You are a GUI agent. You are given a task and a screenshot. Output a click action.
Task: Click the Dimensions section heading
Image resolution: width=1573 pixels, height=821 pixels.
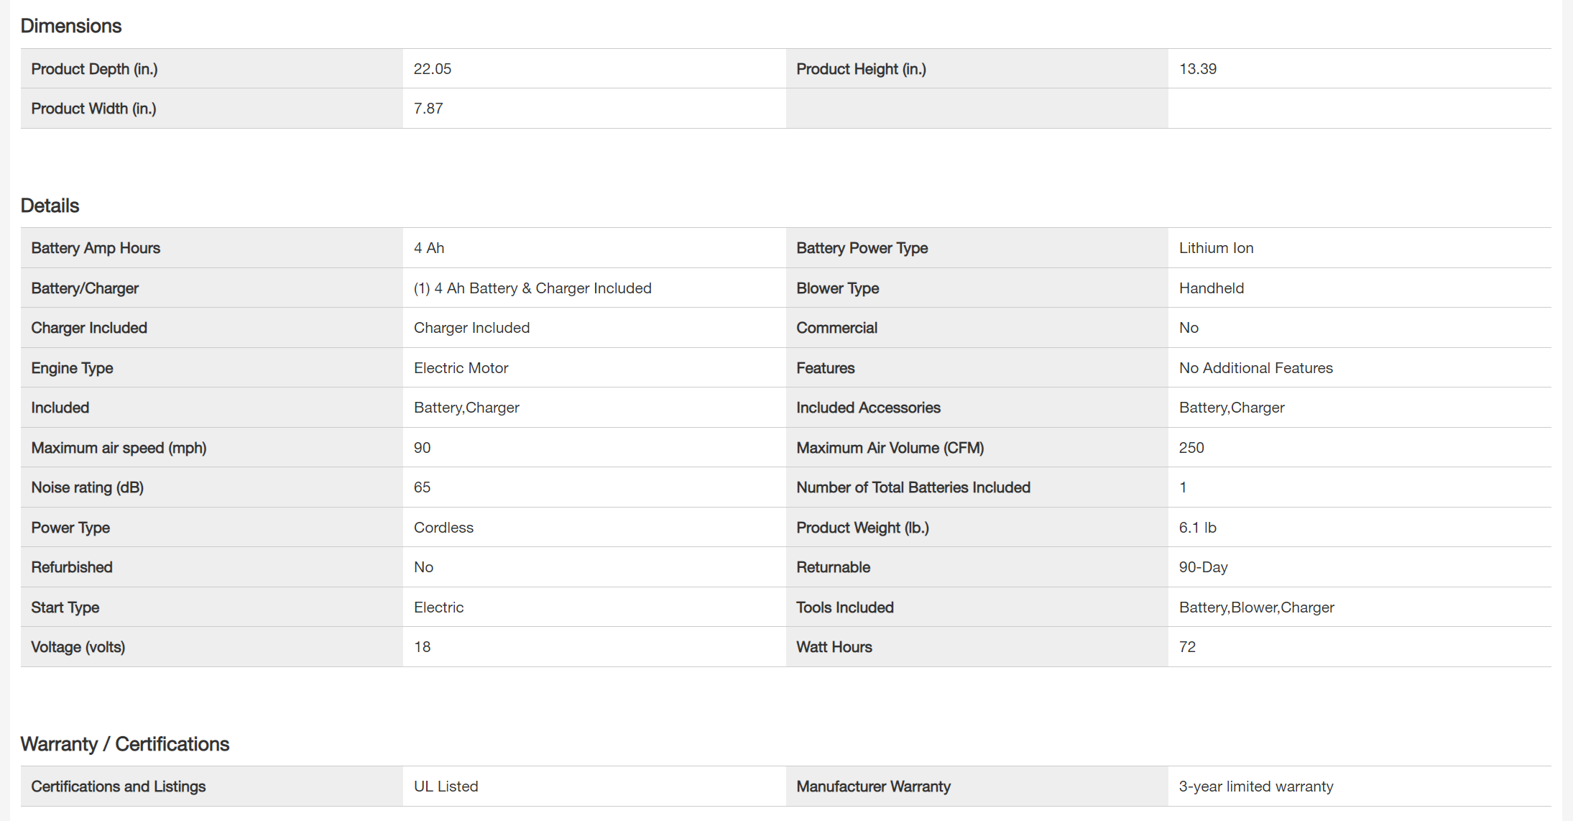(71, 26)
